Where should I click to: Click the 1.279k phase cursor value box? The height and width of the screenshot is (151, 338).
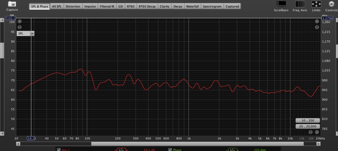click(x=327, y=18)
